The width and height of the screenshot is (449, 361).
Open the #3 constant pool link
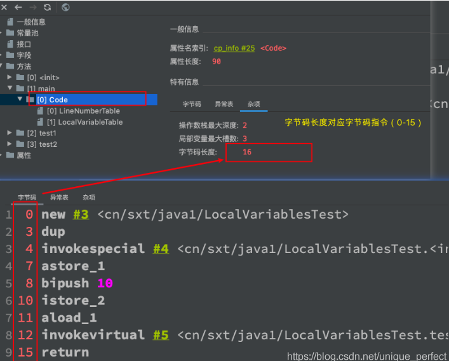(x=81, y=214)
